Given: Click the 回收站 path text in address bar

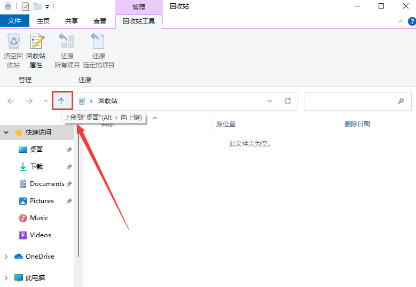Looking at the screenshot, I should pos(108,101).
